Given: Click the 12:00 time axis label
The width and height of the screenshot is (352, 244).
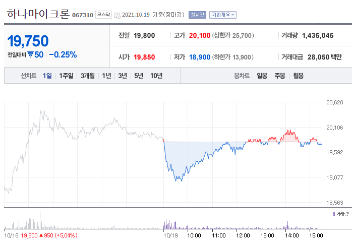Looking at the screenshot, I should (243, 235).
